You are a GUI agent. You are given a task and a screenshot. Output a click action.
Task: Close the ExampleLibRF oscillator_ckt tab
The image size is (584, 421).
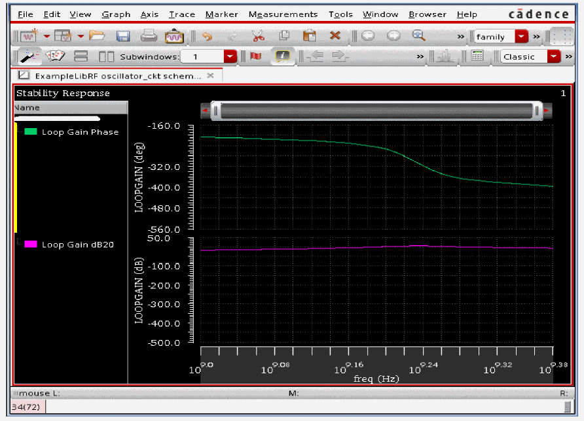210,76
